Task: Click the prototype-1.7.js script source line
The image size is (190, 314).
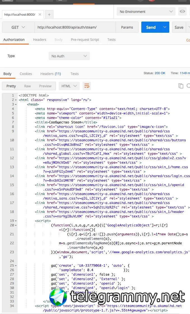Action: (x=108, y=308)
